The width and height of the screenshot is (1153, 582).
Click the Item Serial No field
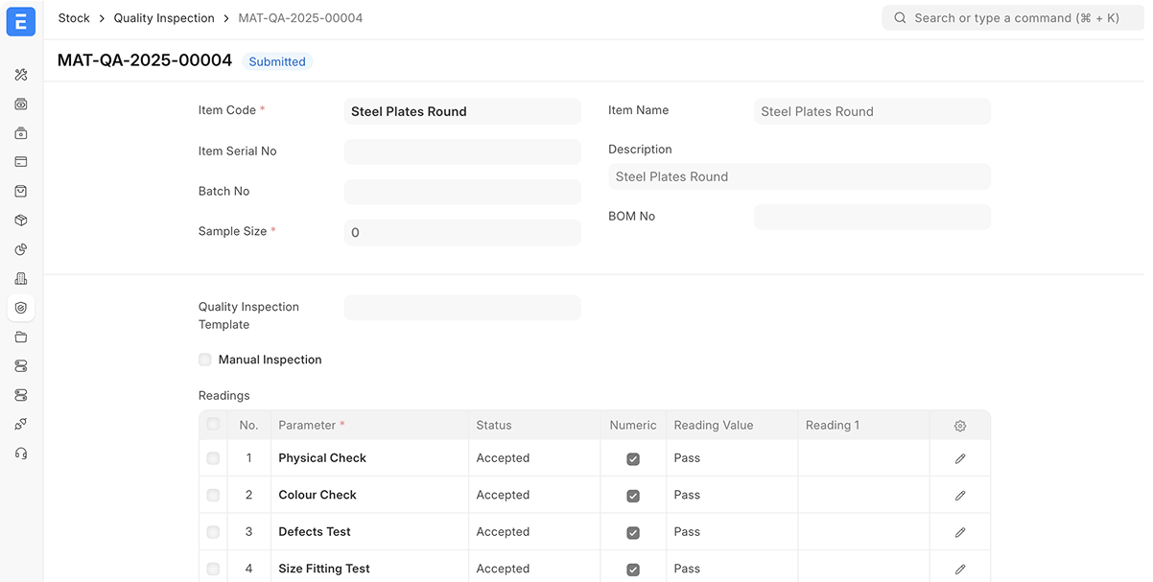click(x=462, y=151)
